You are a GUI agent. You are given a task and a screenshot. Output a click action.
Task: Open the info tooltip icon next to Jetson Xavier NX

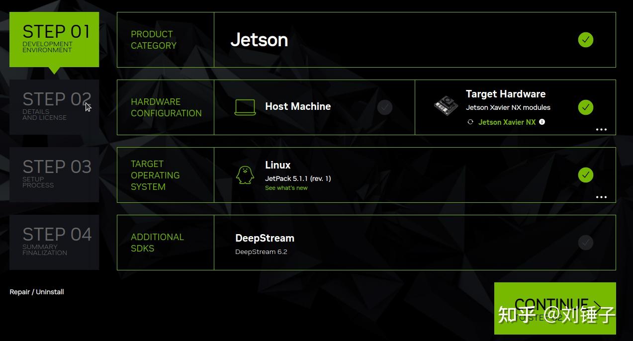tap(542, 122)
